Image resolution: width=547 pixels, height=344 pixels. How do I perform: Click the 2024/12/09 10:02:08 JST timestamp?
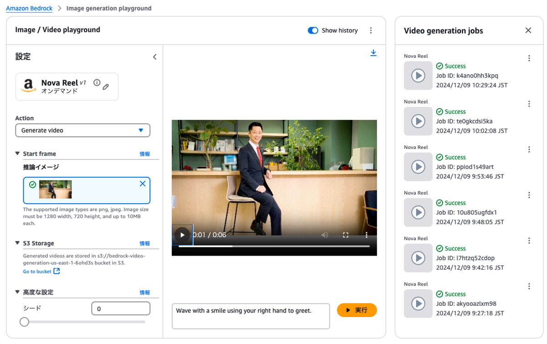tap(472, 131)
